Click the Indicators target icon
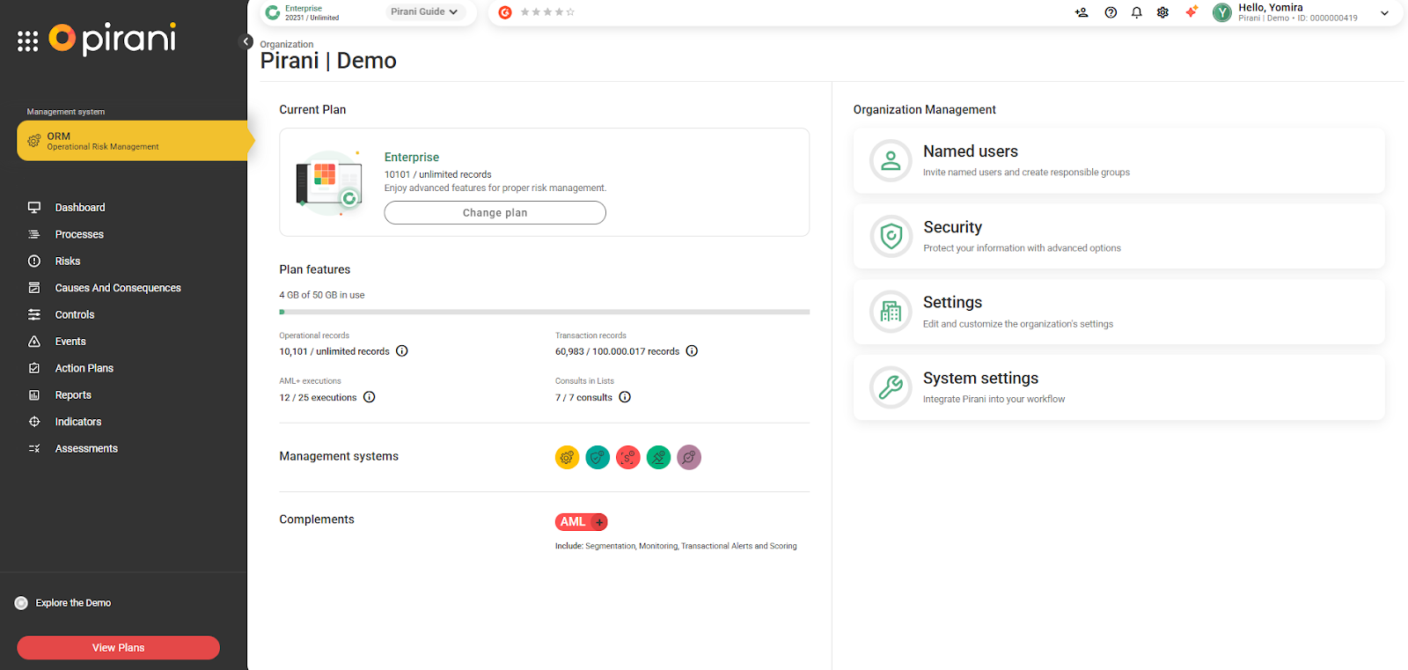The height and width of the screenshot is (670, 1408). (x=34, y=422)
